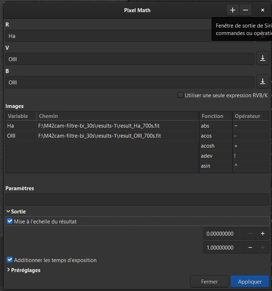272x291 pixels.
Task: Click the download-arrow icon beside the V expression
Action: tap(263, 59)
